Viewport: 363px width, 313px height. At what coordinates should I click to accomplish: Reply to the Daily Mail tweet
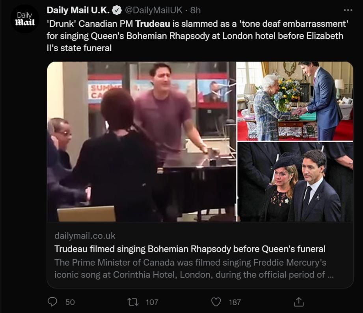(x=52, y=302)
